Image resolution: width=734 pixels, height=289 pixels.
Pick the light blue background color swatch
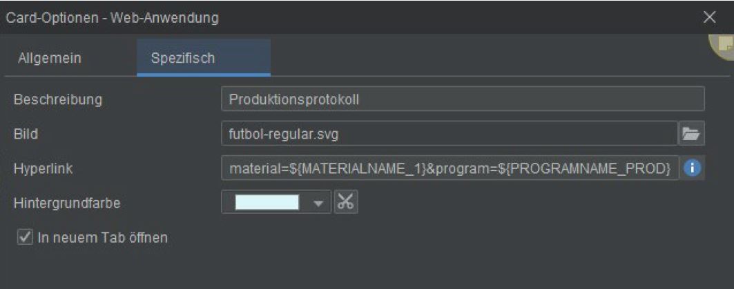coord(267,203)
